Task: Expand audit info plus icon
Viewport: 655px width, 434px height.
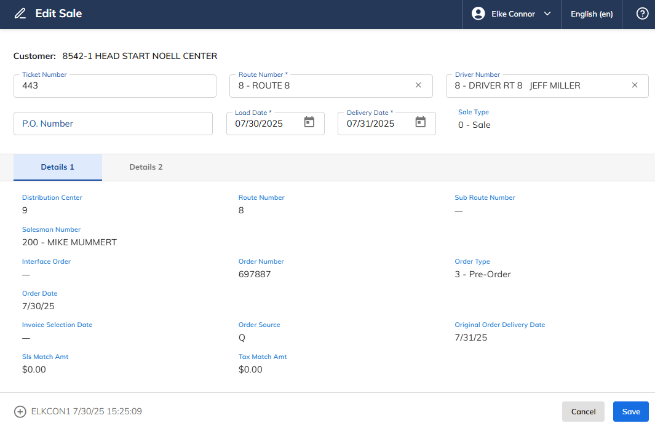Action: [20, 412]
